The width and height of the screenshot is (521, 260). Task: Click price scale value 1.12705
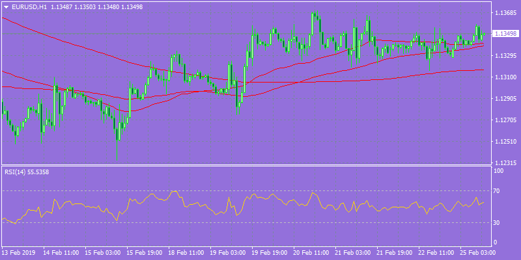pyautogui.click(x=505, y=120)
